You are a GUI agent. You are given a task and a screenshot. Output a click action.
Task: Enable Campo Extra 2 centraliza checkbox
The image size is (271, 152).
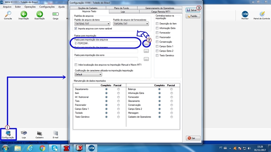coord(157,51)
